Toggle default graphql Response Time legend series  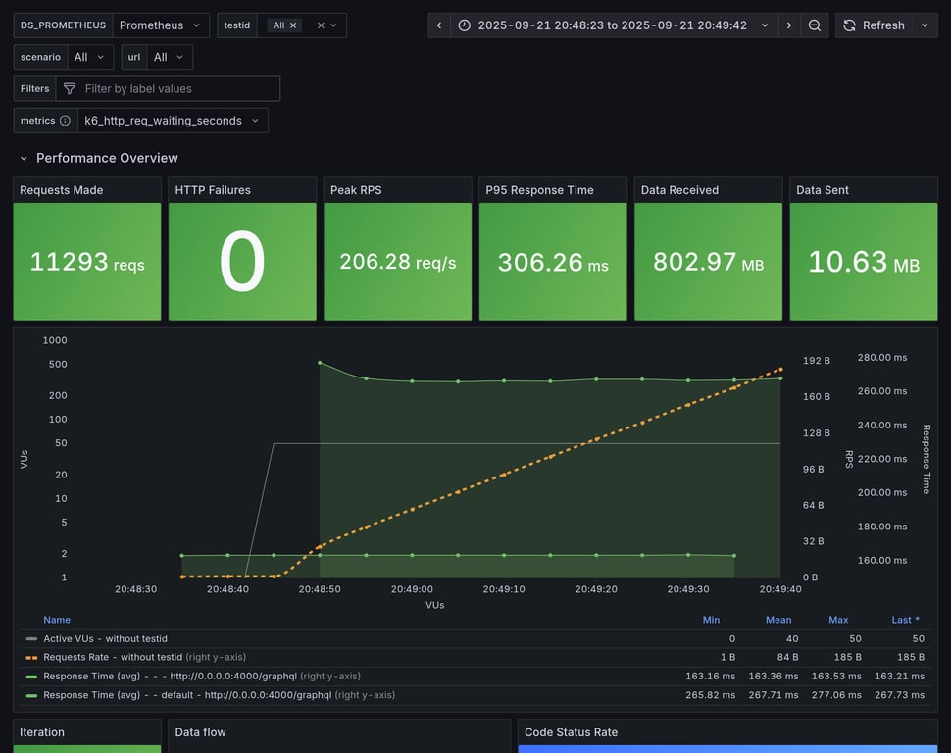click(x=186, y=695)
